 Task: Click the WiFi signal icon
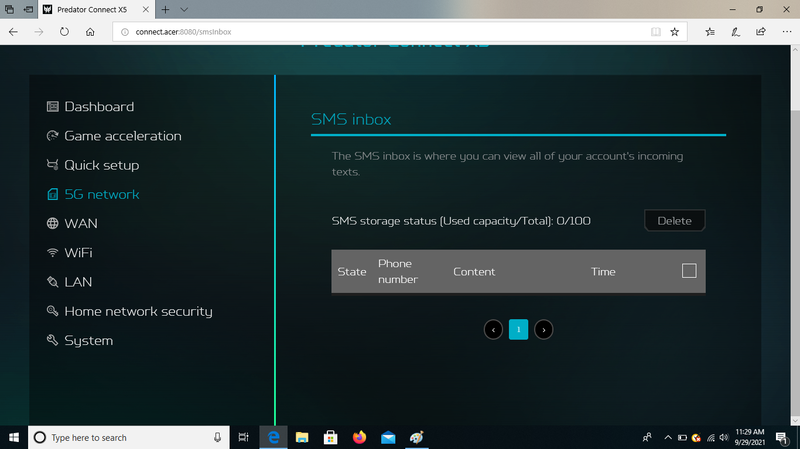pyautogui.click(x=53, y=253)
